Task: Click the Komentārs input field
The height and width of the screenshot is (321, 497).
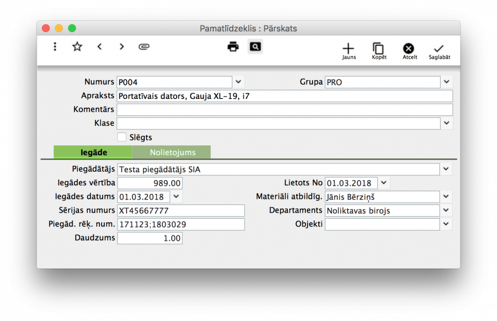Action: 284,109
